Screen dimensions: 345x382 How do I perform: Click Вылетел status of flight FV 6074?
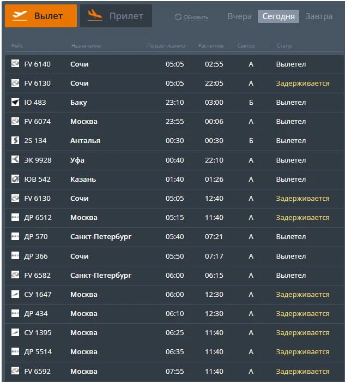point(290,121)
